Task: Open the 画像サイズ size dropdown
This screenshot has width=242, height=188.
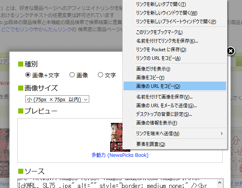Action: click(57, 99)
